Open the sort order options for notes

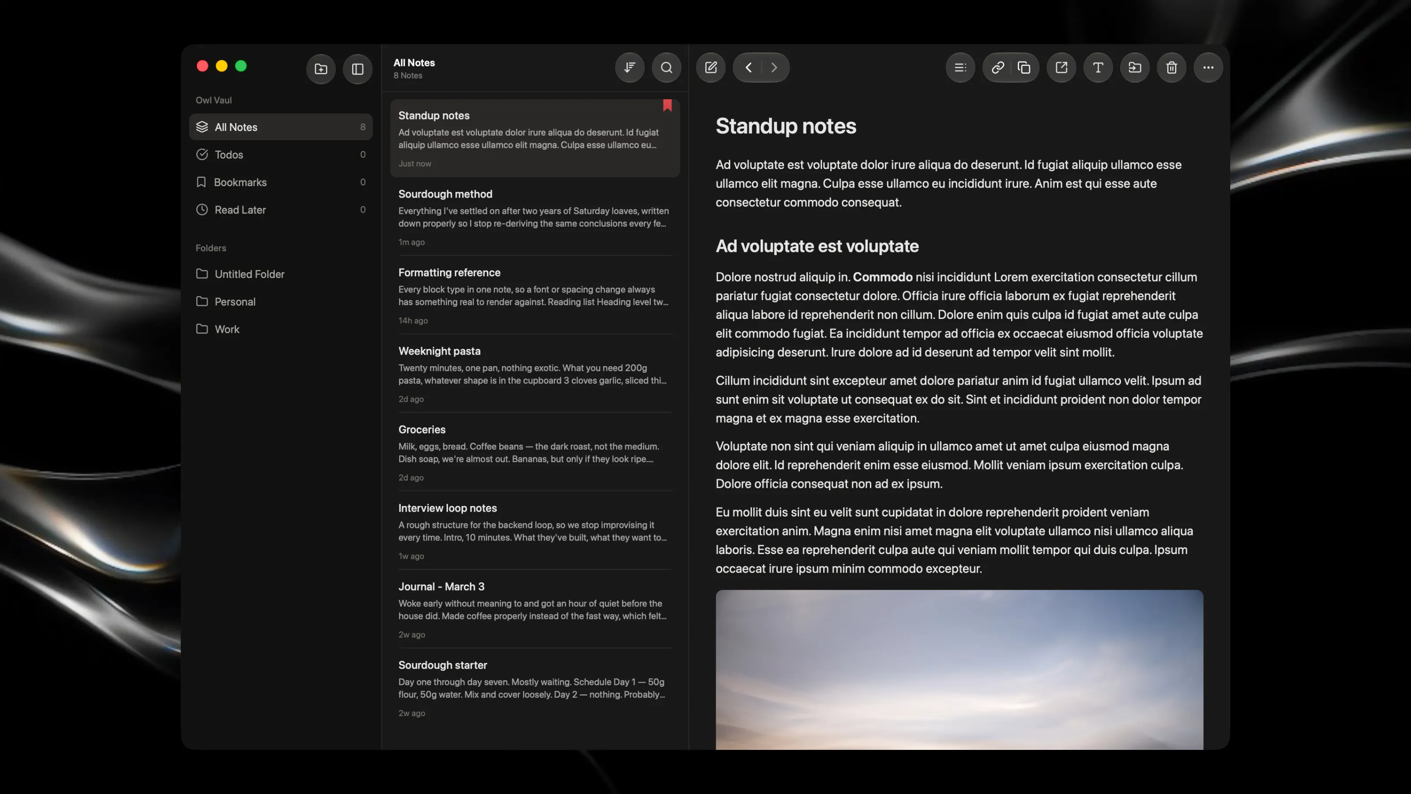pos(630,67)
